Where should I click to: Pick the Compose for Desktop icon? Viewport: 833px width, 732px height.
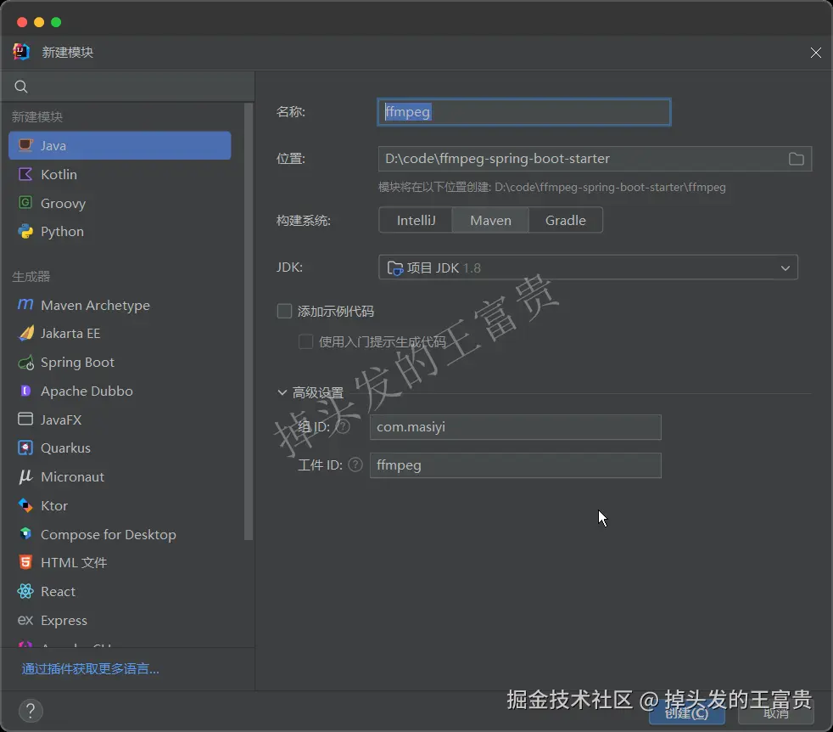[25, 533]
